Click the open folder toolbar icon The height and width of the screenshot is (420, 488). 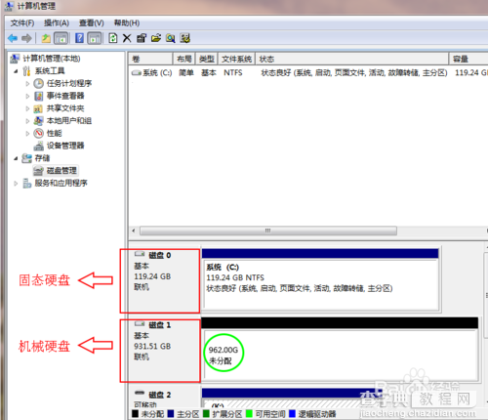click(156, 38)
